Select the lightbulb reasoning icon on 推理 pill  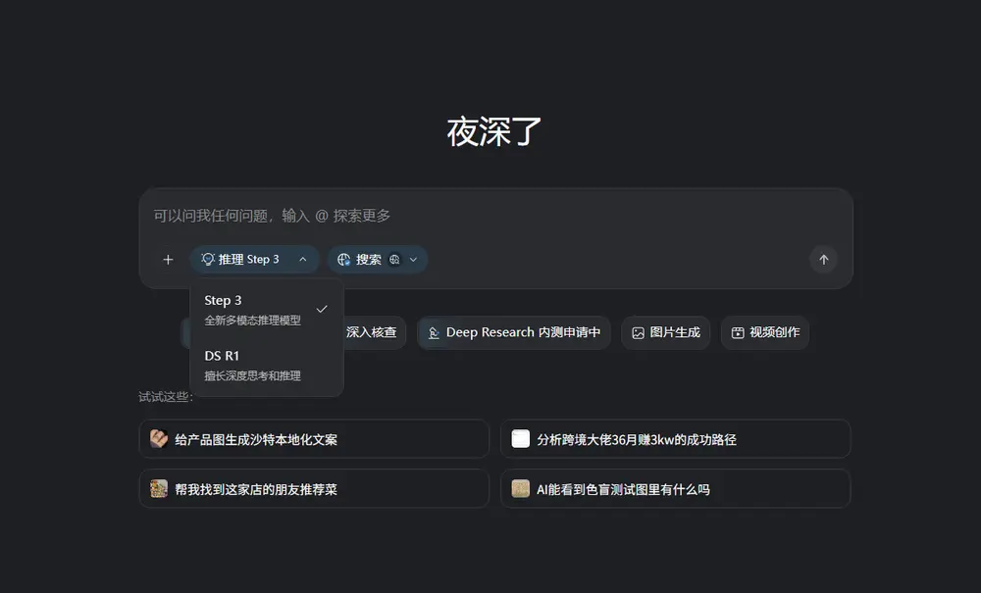point(207,259)
